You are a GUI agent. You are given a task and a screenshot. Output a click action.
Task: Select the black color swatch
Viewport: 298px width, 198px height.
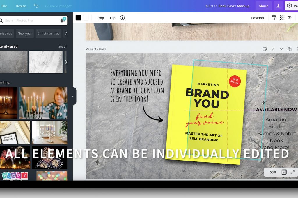(x=78, y=18)
